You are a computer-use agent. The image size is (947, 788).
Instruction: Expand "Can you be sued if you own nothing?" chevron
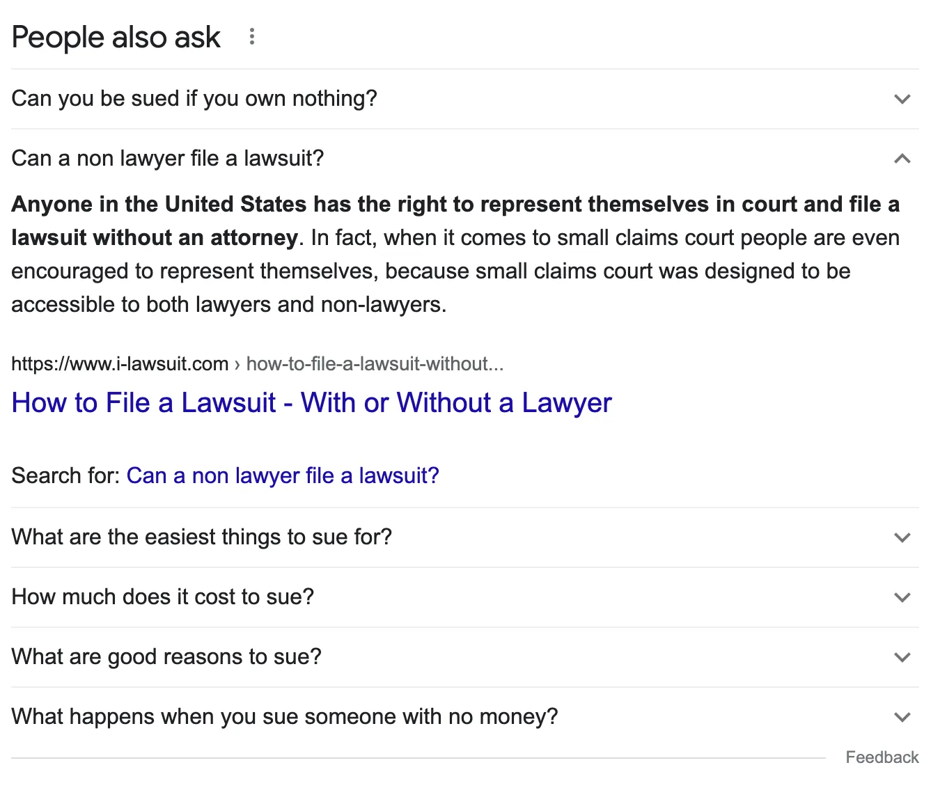[902, 99]
